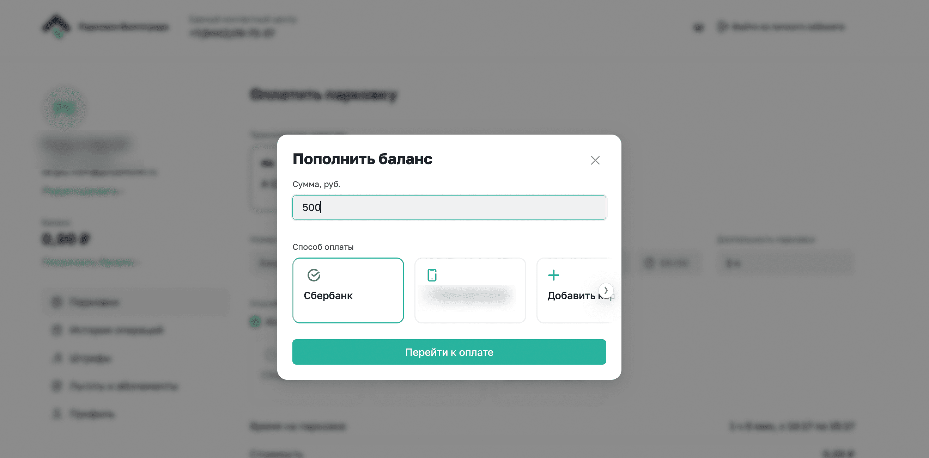The height and width of the screenshot is (458, 929).
Task: Open the parking duration dropdown
Action: 785,263
